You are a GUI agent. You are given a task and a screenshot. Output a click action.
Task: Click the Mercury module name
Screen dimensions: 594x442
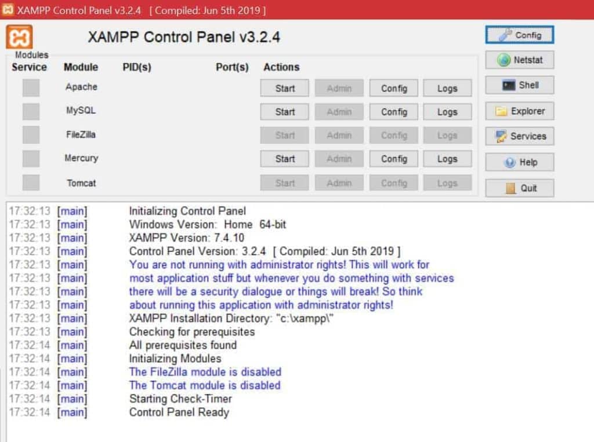[x=81, y=158]
